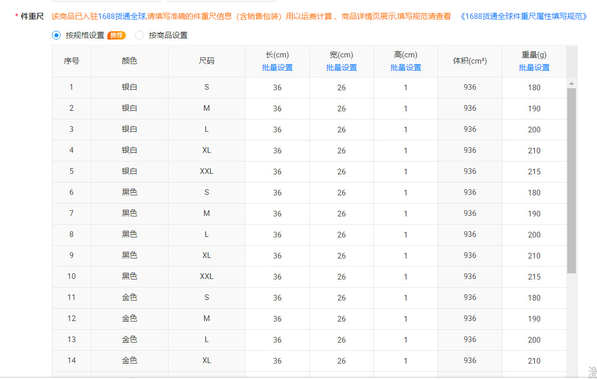Click 黑色 color cell in row 6
Viewport: 597px width, 380px height.
129,192
